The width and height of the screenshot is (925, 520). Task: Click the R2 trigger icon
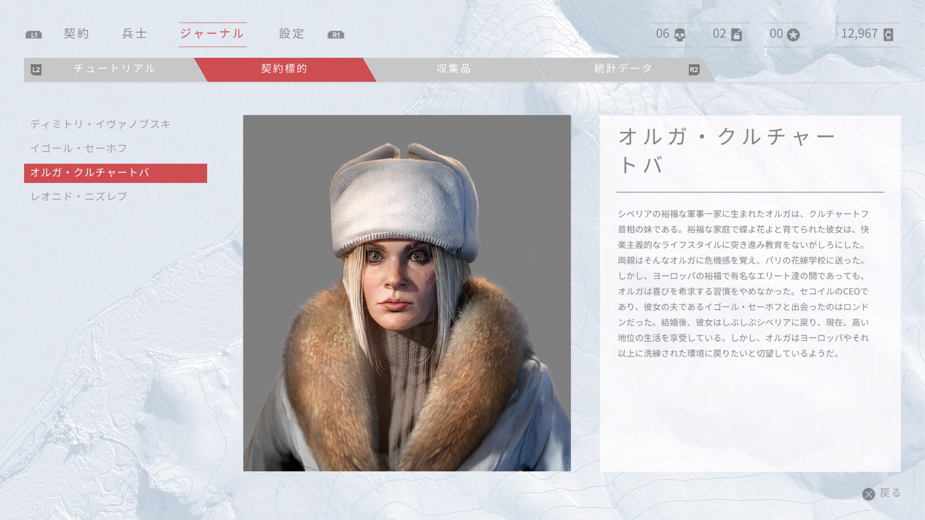pyautogui.click(x=694, y=70)
